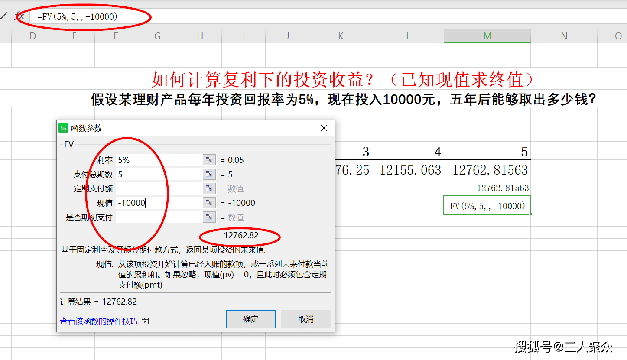627x360 pixels.
Task: Click the dialog title 函数参数
Action: (x=87, y=128)
